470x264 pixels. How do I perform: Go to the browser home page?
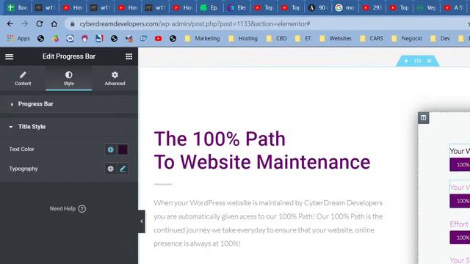point(54,23)
